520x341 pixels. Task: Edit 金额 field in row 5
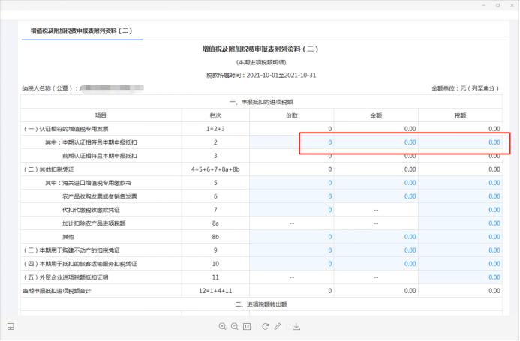pos(376,183)
